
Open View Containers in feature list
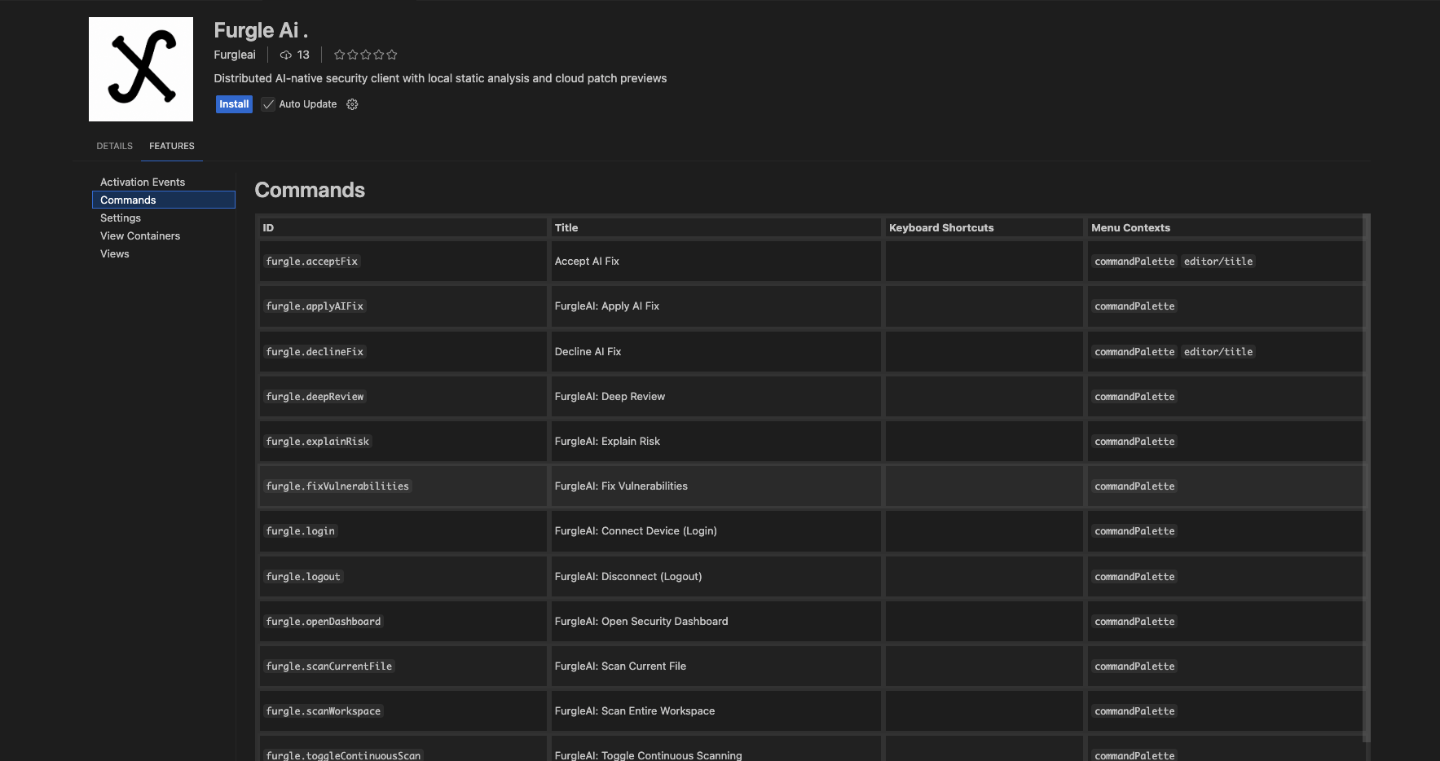pyautogui.click(x=140, y=235)
